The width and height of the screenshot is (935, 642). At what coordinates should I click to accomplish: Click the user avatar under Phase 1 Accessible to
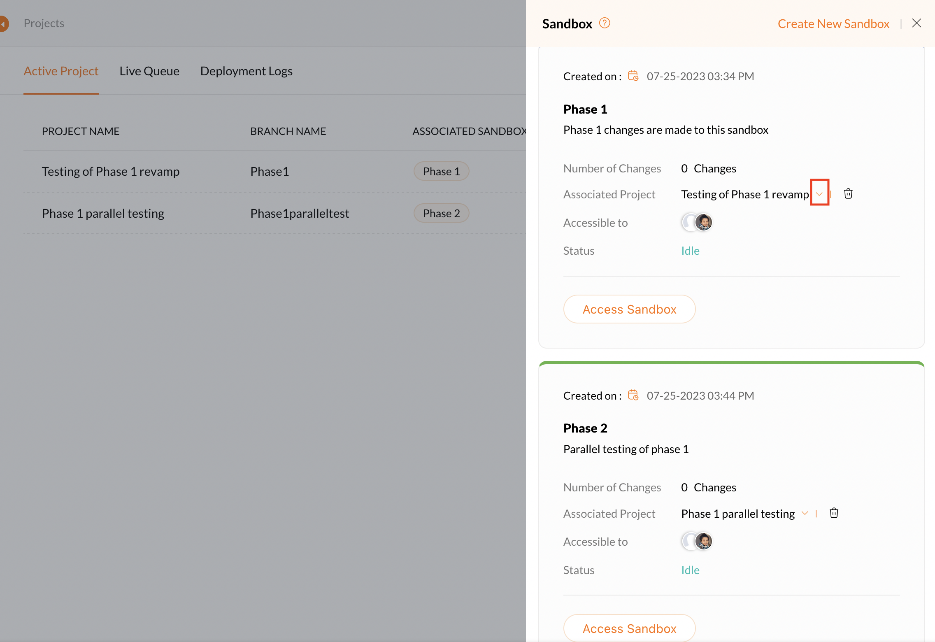[703, 222]
